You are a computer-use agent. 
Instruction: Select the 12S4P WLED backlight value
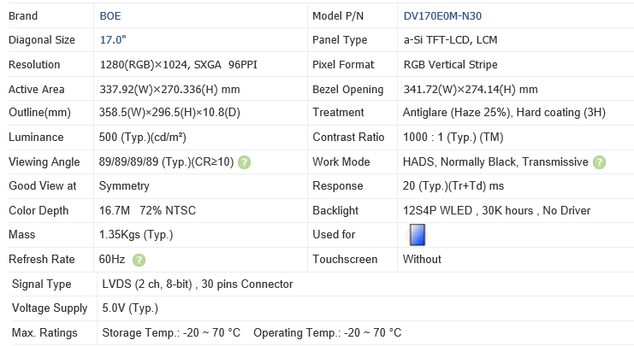496,211
